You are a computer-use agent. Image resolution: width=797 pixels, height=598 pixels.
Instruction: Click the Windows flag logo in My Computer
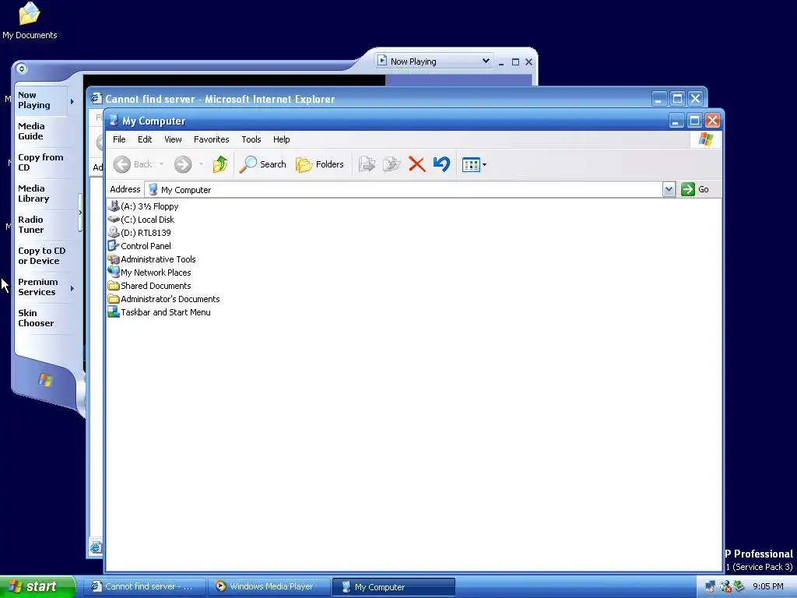tap(705, 139)
